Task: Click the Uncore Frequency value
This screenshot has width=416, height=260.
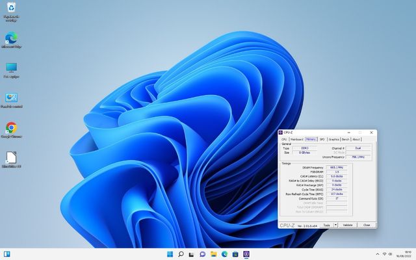Action: (358, 157)
